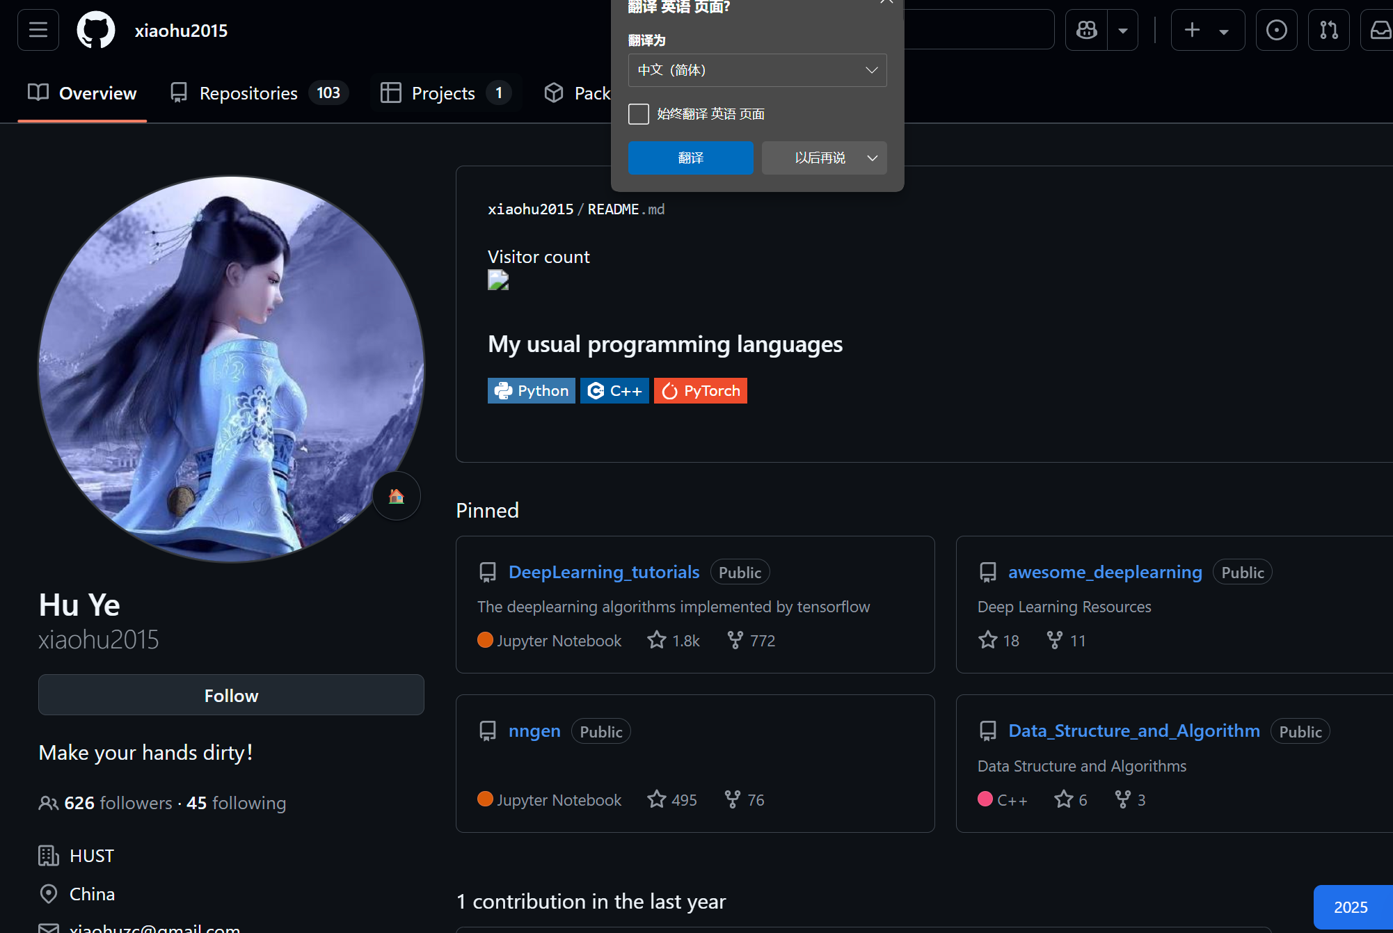Expand the 以后再说 options chevron
1393x933 pixels.
pyautogui.click(x=872, y=158)
